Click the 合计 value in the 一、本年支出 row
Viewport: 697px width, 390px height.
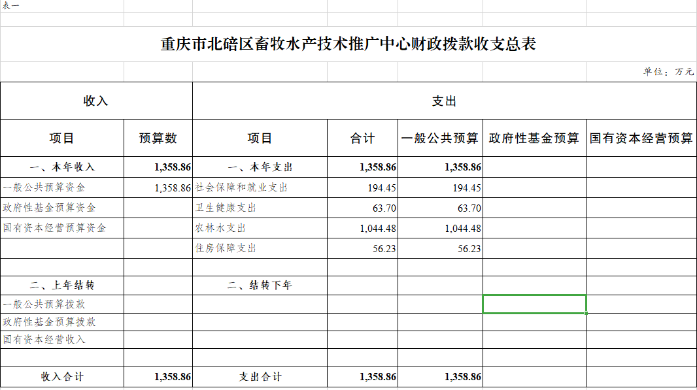click(x=363, y=167)
